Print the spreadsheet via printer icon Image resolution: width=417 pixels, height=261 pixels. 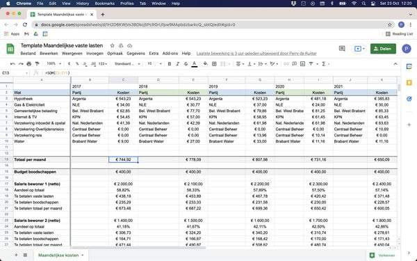click(x=29, y=64)
